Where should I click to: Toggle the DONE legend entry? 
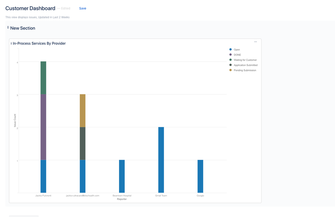235,55
